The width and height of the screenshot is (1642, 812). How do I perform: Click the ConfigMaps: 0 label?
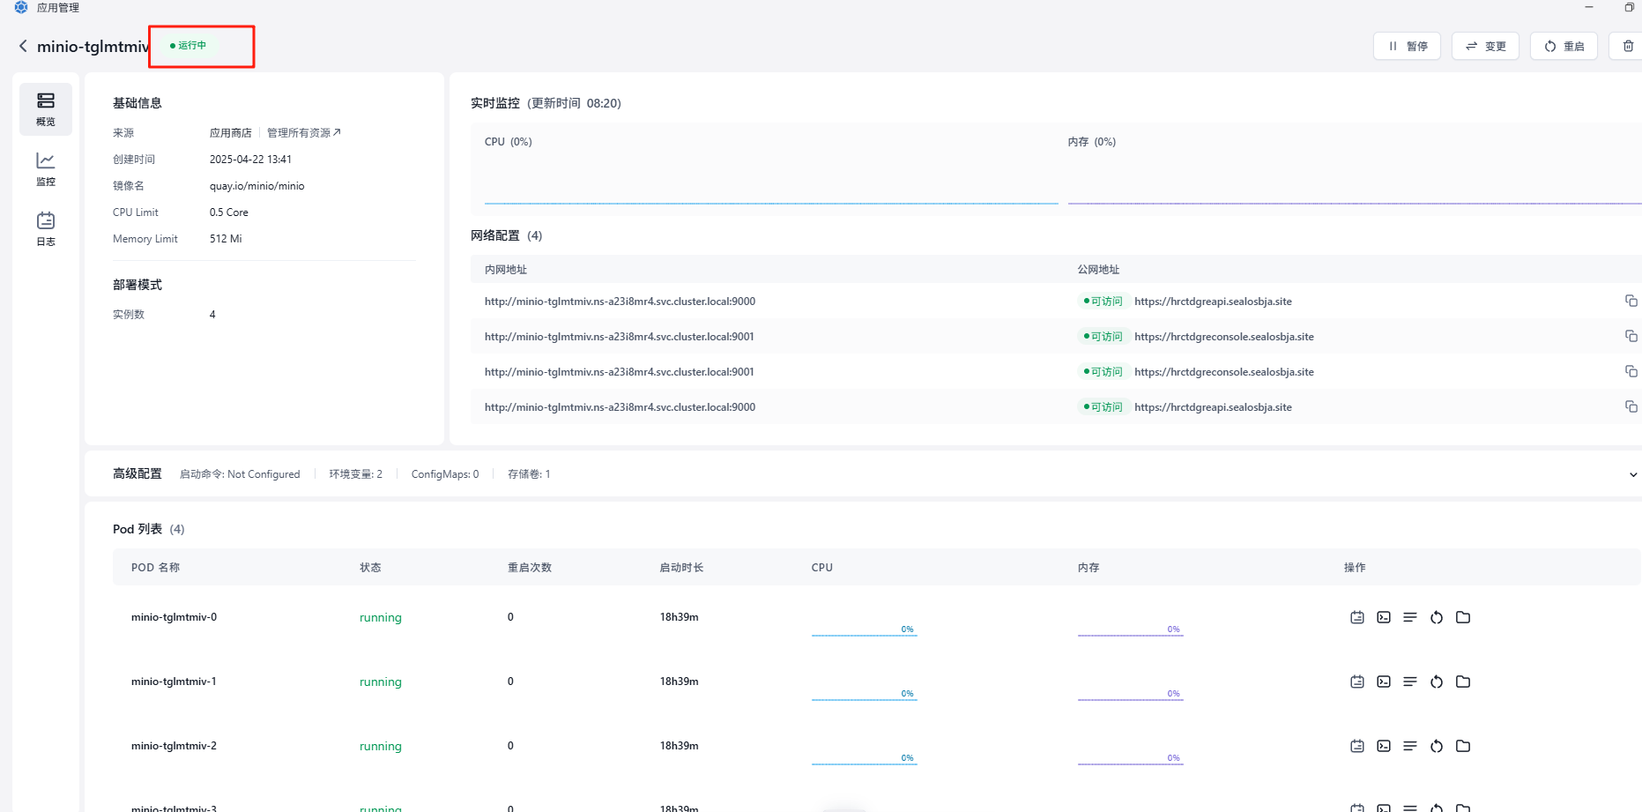tap(445, 474)
